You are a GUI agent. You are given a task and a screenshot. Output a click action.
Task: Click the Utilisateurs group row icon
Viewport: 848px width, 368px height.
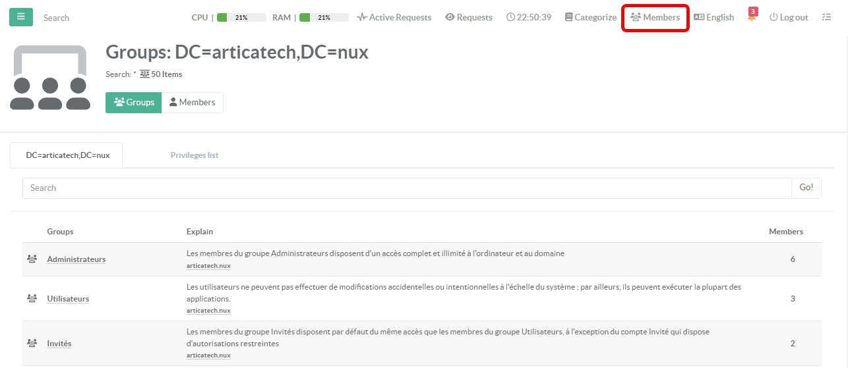tap(32, 299)
